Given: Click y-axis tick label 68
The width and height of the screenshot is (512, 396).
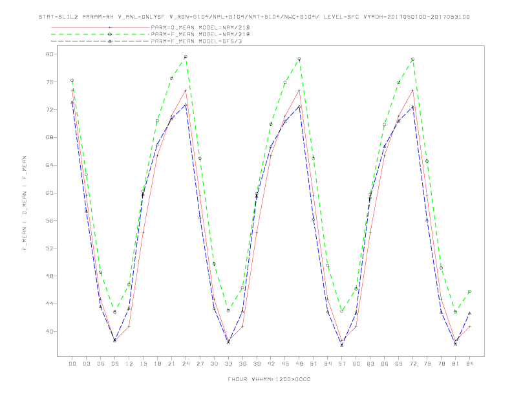Looking at the screenshot, I should [x=49, y=137].
